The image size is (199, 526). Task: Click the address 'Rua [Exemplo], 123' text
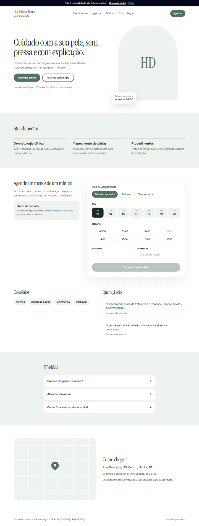[127, 467]
